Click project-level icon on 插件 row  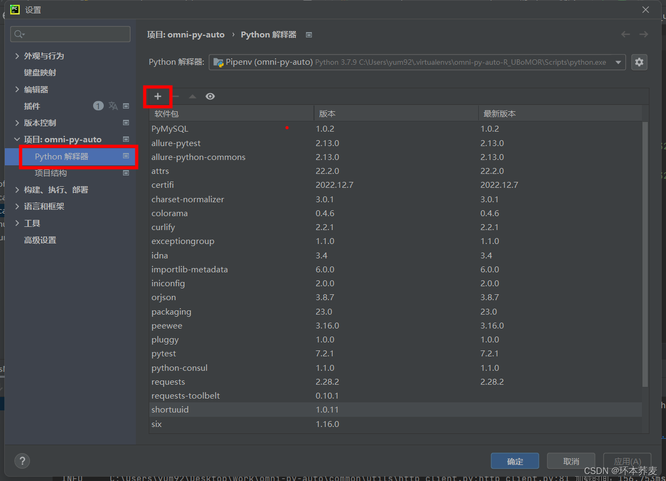pos(126,106)
